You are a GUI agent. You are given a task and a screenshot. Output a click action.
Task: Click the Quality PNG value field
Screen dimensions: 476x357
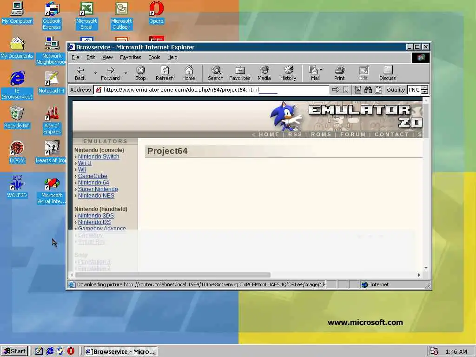[x=414, y=90]
